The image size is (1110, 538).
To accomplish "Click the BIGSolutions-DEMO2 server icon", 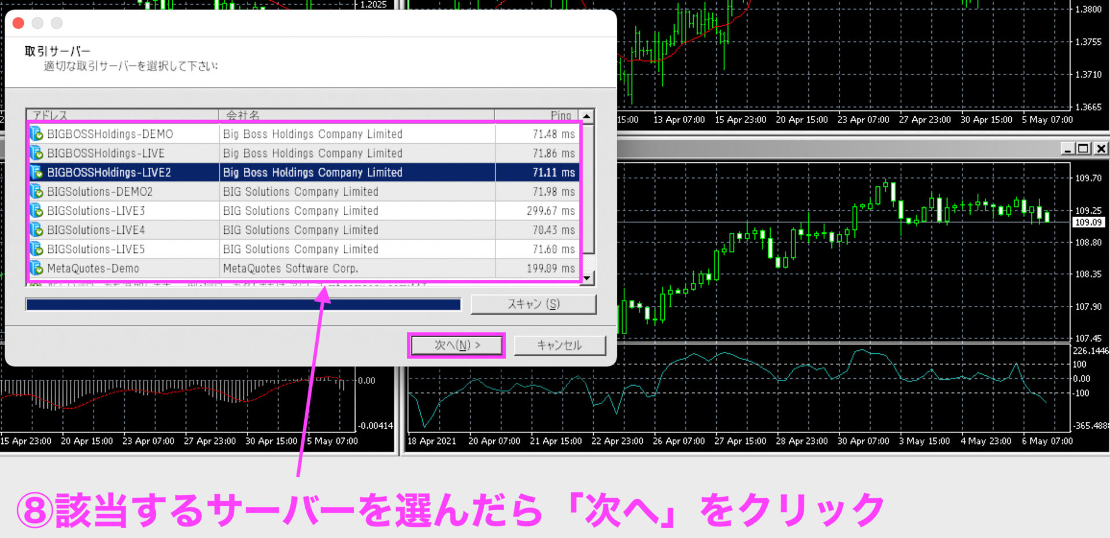I will (37, 192).
